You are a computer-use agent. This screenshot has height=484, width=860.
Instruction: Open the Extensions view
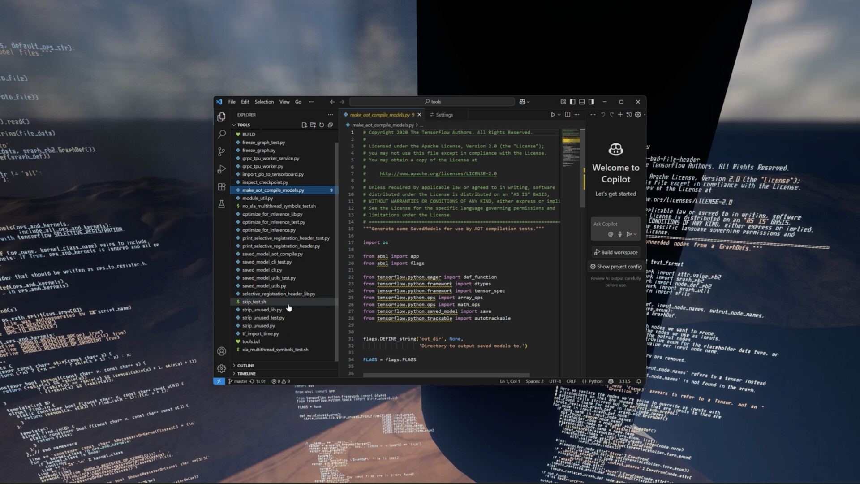click(221, 187)
